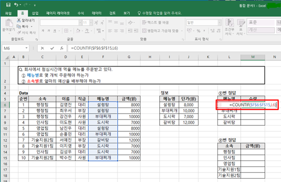The height and width of the screenshot is (182, 281).
Task: Undo the last action
Action: point(16,5)
